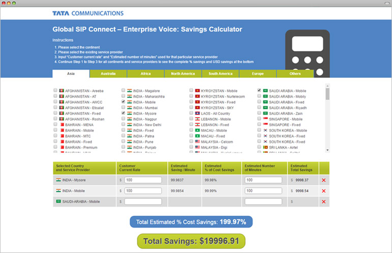Toggle the KYRGYZSTAN - Fixed checkbox
This screenshot has height=253, width=392.
click(191, 102)
